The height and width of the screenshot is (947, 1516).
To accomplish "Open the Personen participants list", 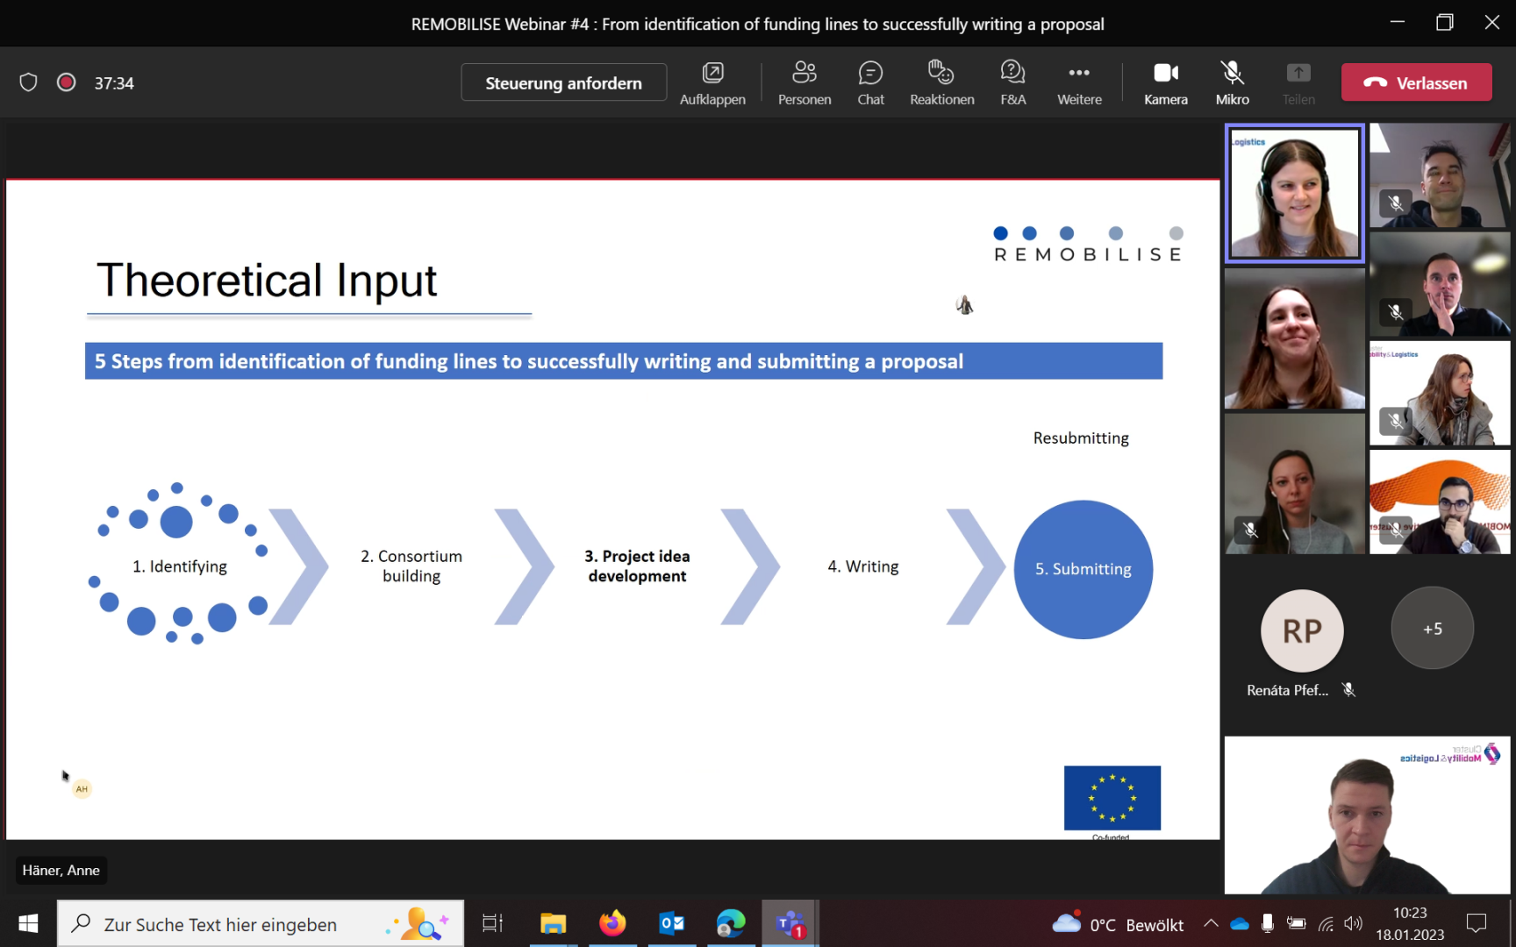I will click(804, 83).
